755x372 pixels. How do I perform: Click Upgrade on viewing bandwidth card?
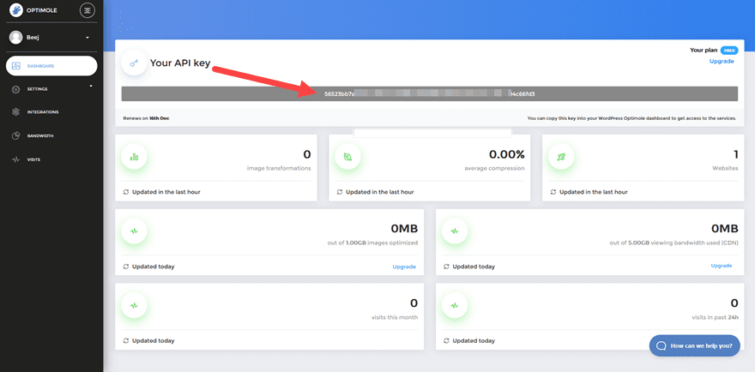click(722, 266)
